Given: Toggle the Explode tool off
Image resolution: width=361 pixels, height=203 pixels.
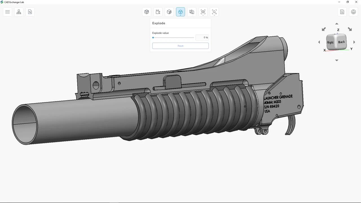Looking at the screenshot, I should (180, 12).
